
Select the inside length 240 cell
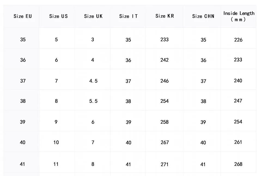238,81
